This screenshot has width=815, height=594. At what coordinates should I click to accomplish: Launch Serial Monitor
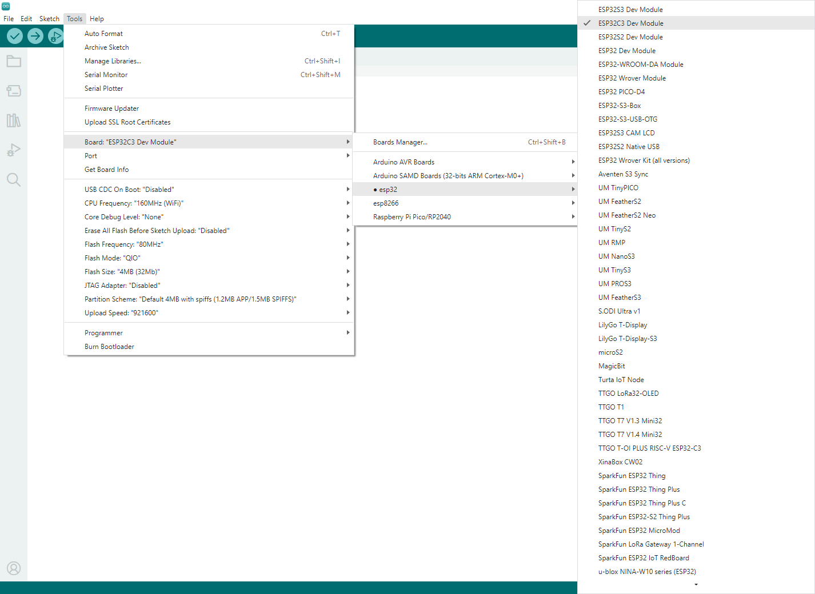pyautogui.click(x=209, y=75)
